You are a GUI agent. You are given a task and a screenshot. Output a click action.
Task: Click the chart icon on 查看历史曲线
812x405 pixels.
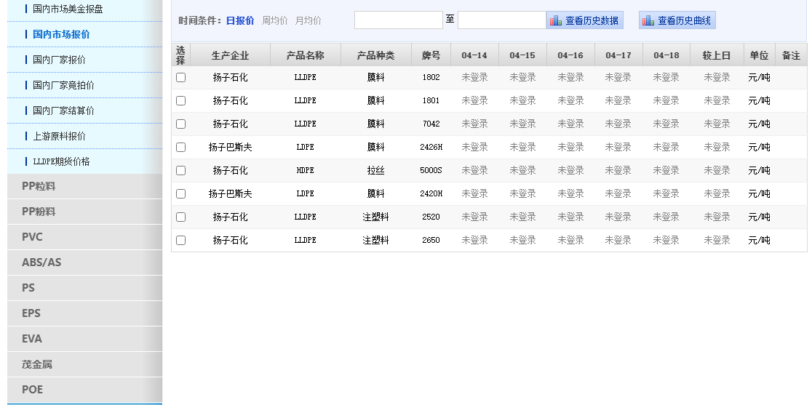[x=648, y=21]
